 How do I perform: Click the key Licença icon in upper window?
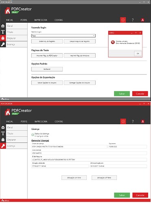(3, 44)
